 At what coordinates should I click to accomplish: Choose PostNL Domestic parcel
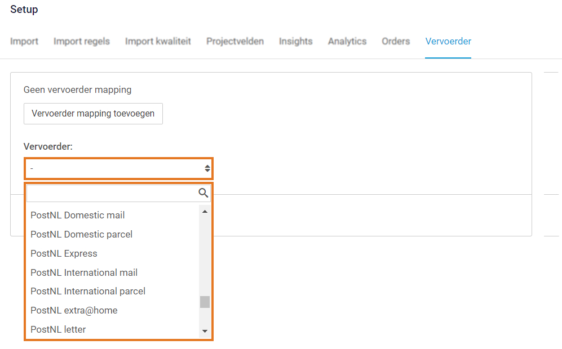[81, 234]
